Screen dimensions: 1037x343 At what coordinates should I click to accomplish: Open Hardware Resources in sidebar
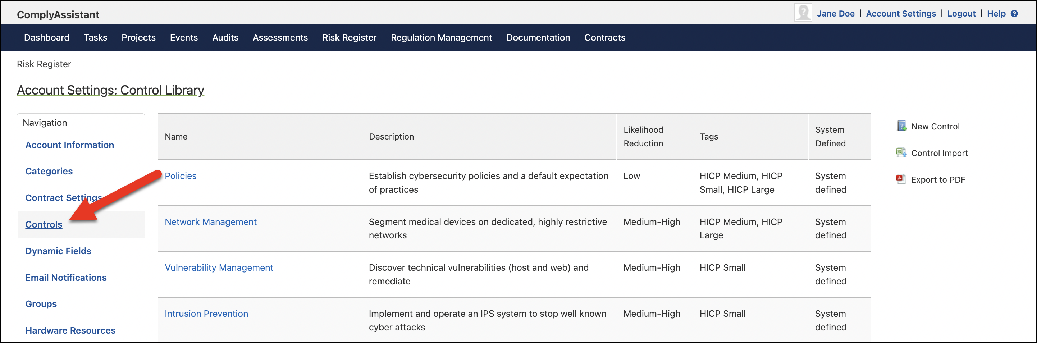tap(70, 330)
